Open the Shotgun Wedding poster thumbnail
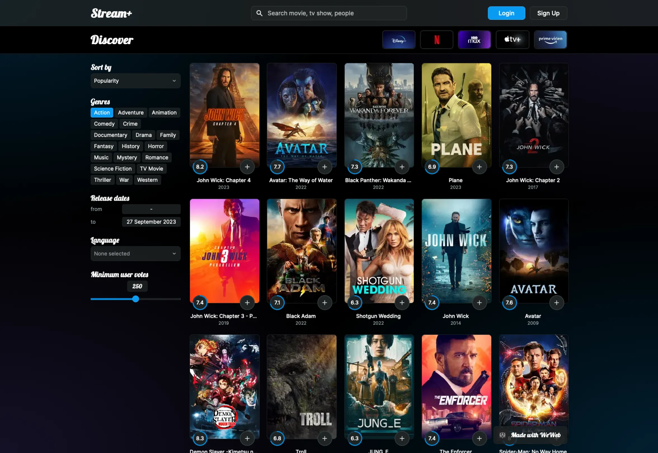The image size is (658, 453). click(x=379, y=251)
